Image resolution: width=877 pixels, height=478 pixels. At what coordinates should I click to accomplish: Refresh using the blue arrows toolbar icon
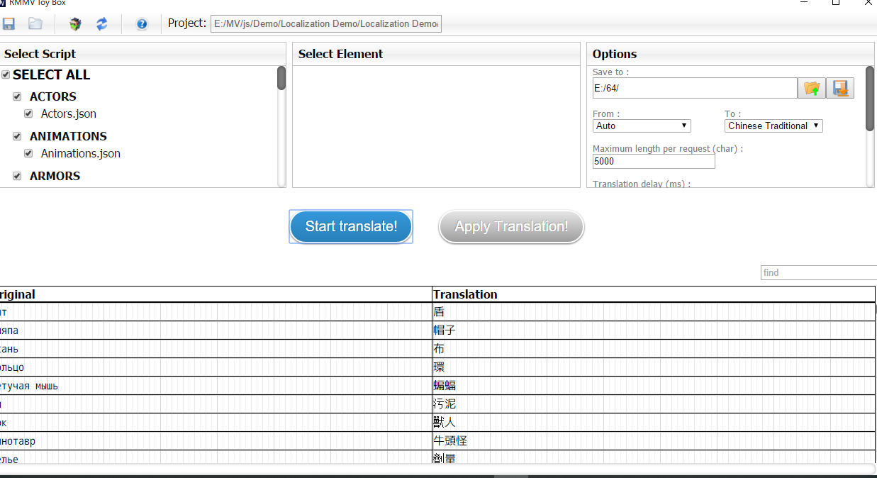(x=102, y=24)
